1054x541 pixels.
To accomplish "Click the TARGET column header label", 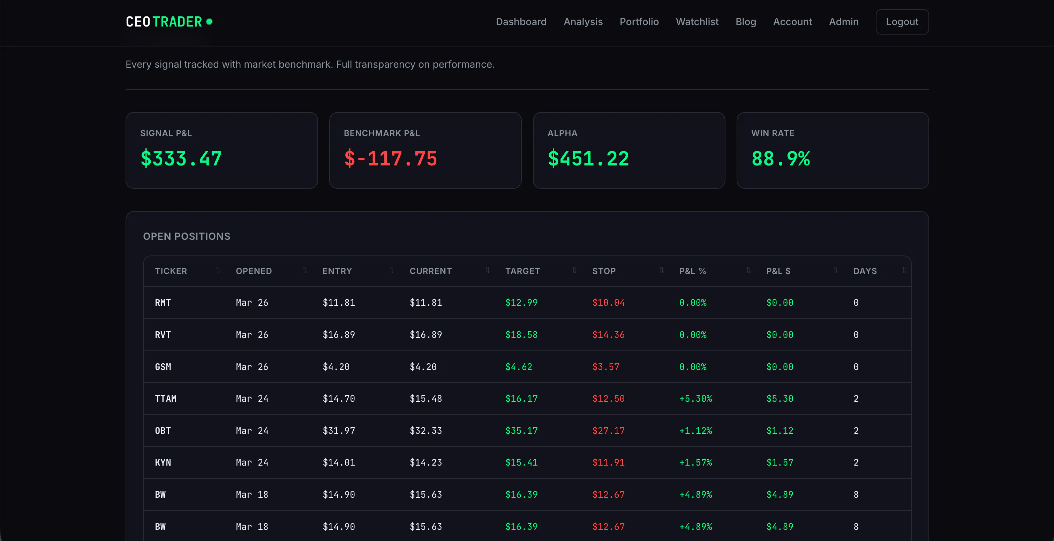I will click(x=522, y=271).
